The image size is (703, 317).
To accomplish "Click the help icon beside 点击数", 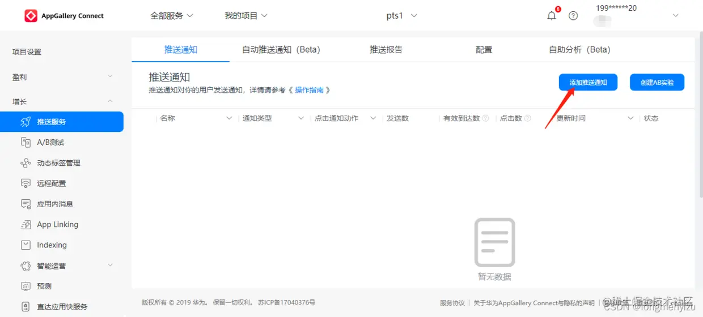I will (x=528, y=118).
